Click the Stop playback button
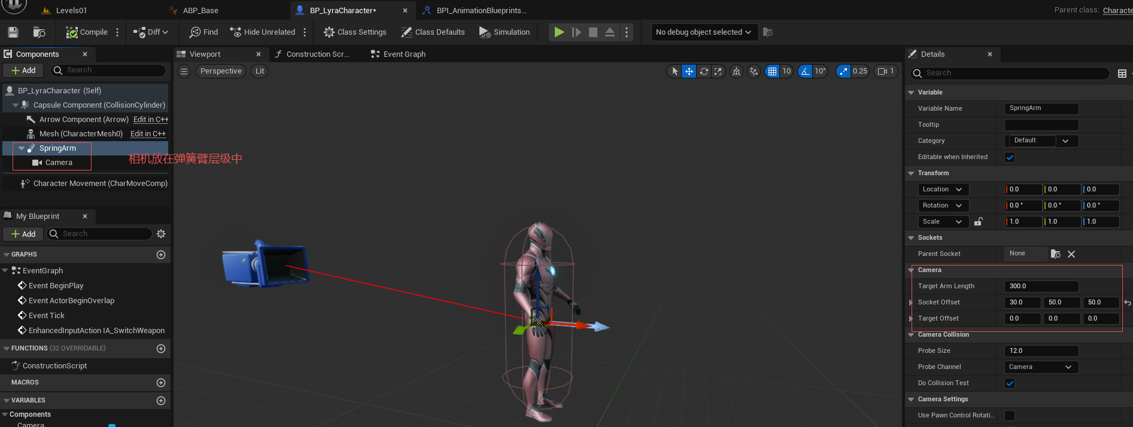 click(593, 32)
